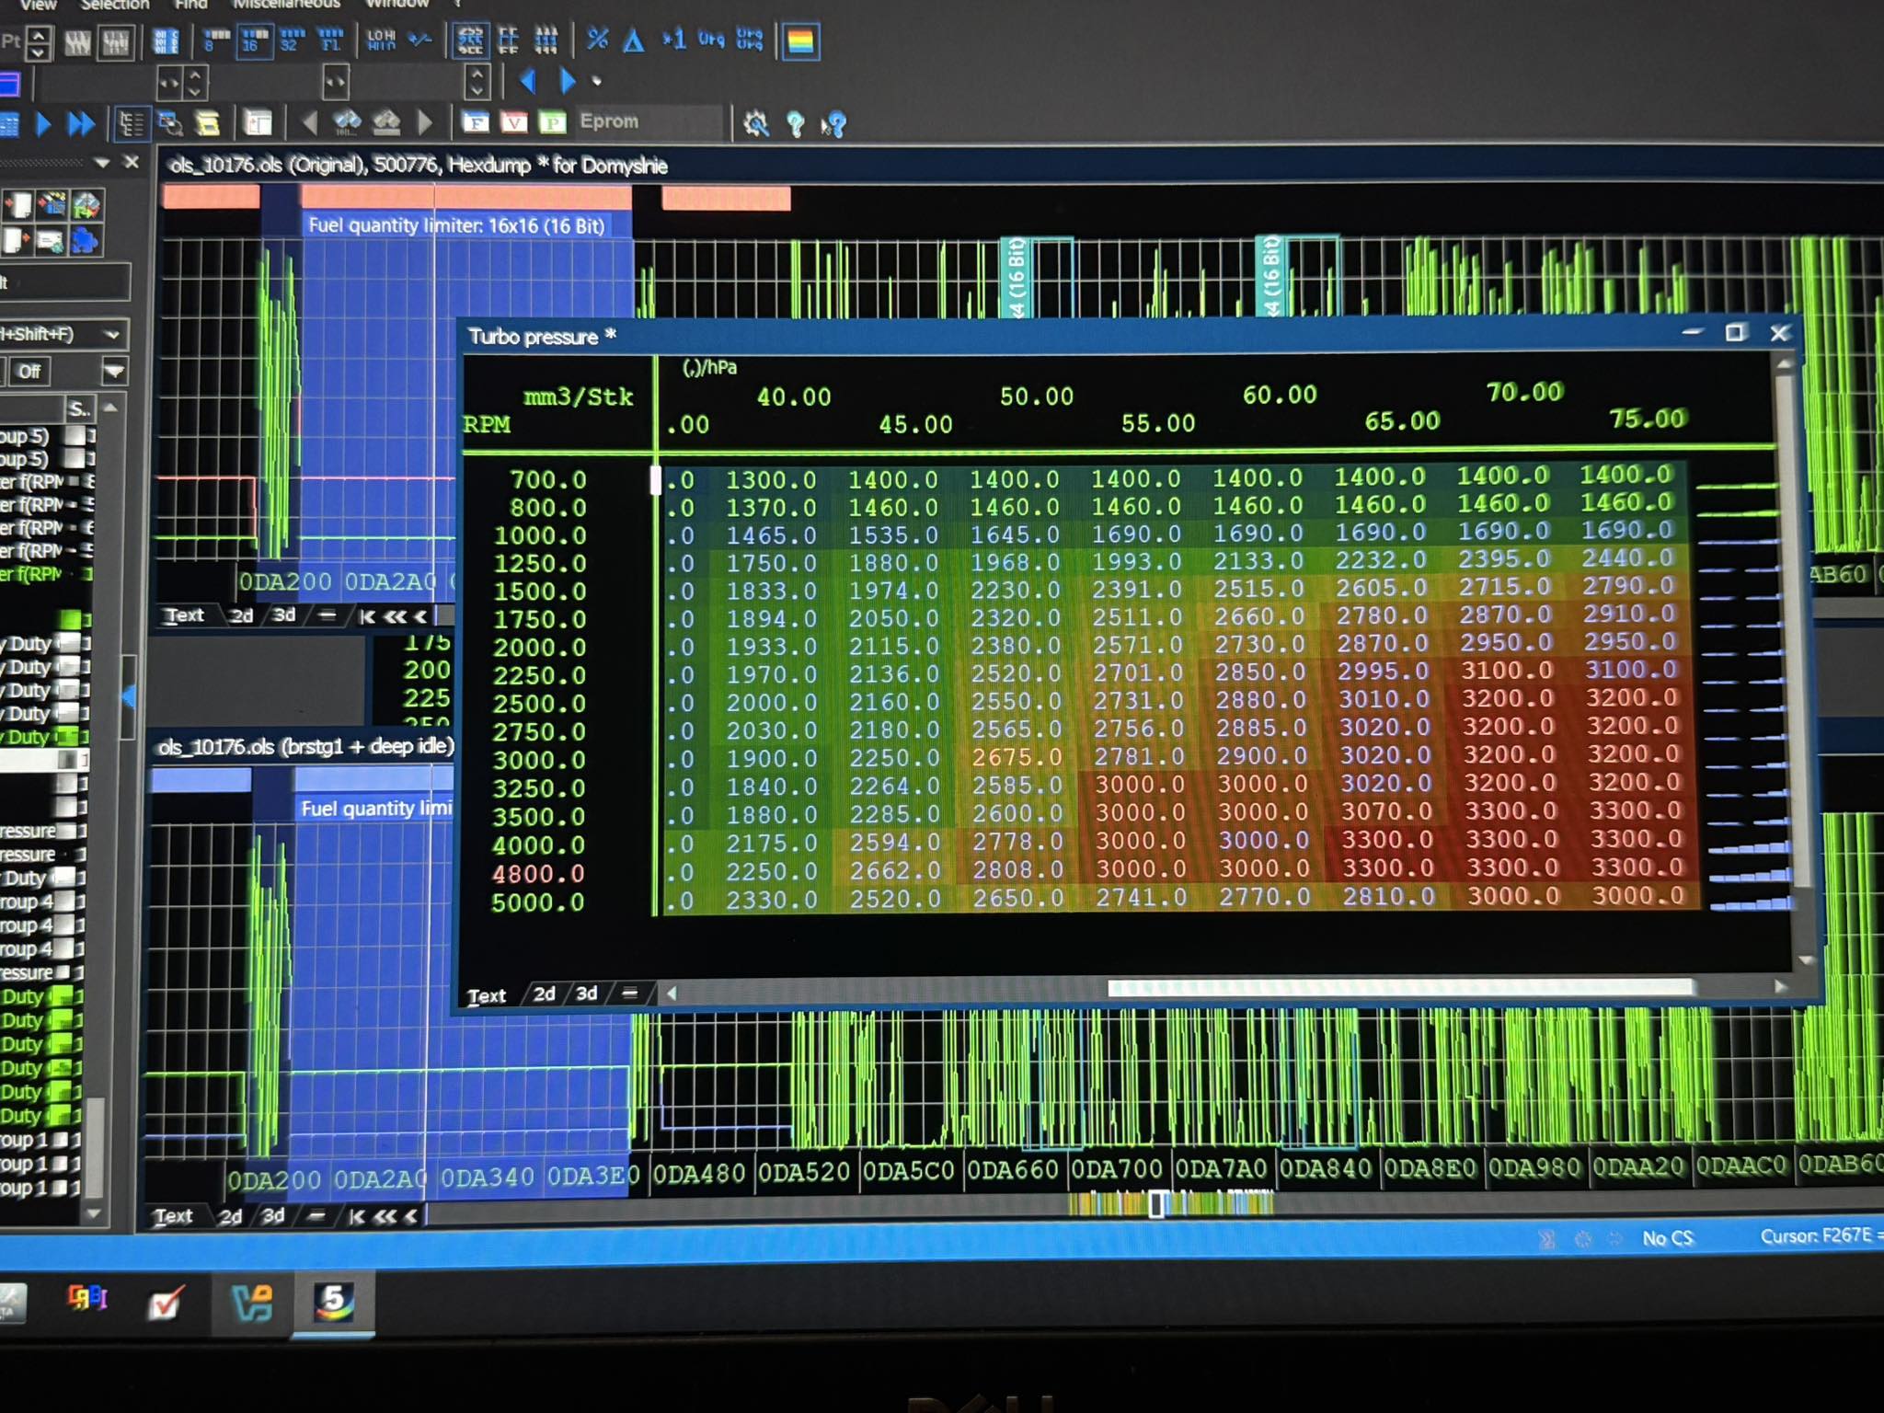Open the filter funnel dropdown beside Off
1884x1413 pixels.
(113, 372)
